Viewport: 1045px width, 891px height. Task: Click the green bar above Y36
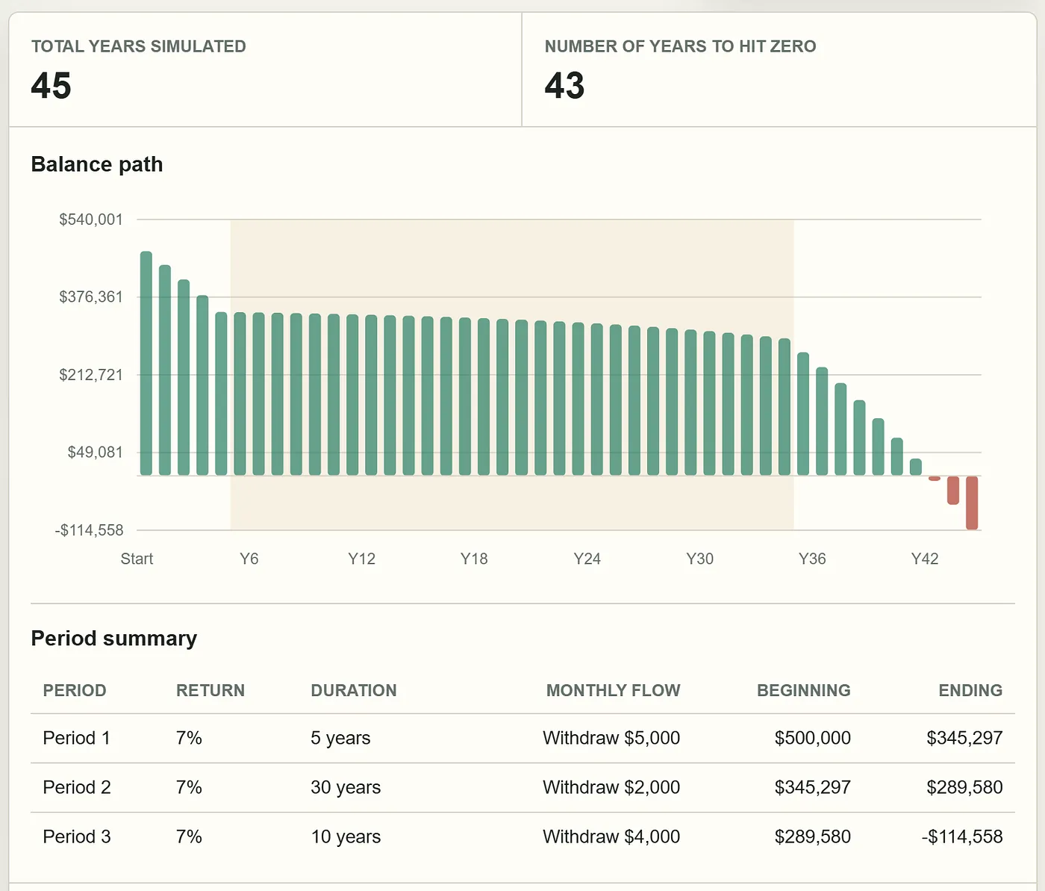coord(822,421)
